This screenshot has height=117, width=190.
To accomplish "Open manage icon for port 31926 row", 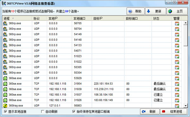I will [x=177, y=101].
